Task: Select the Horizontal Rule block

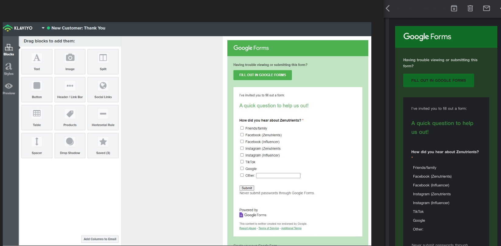Action: (x=103, y=117)
